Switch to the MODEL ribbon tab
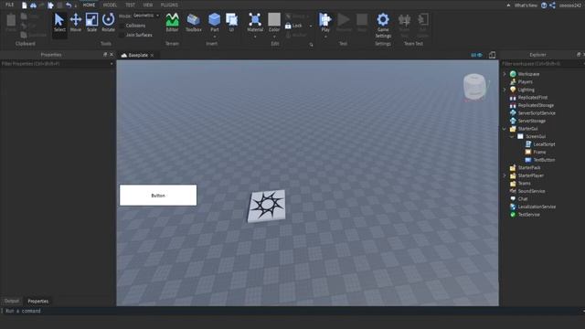Screen dimensions: 585x329 point(110,5)
